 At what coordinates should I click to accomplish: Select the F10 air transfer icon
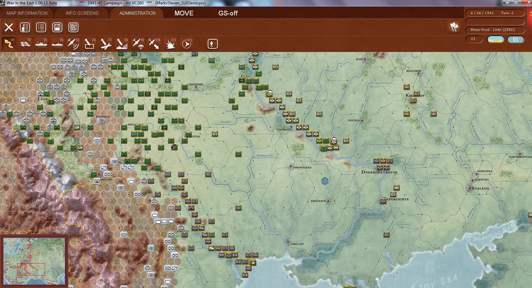click(x=154, y=44)
